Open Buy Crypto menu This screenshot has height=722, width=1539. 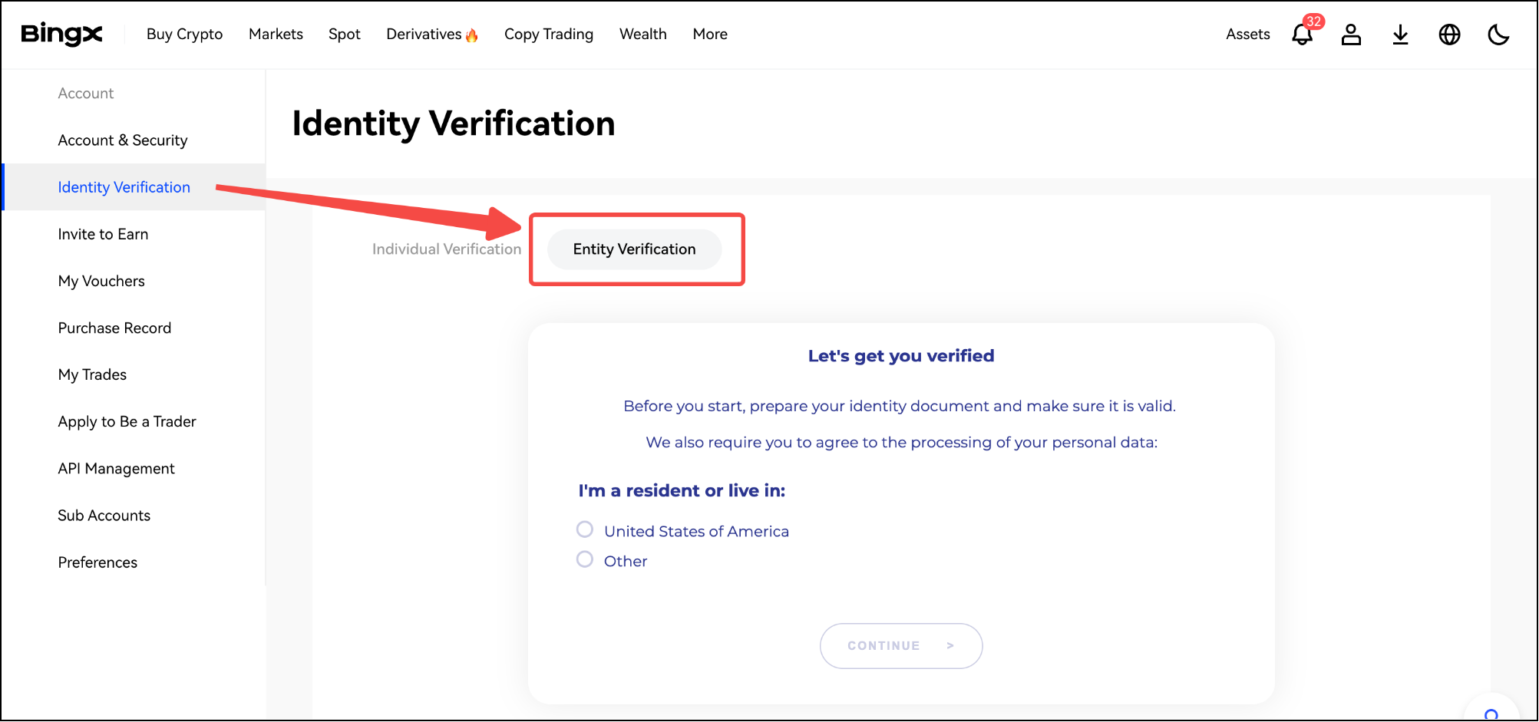[184, 34]
